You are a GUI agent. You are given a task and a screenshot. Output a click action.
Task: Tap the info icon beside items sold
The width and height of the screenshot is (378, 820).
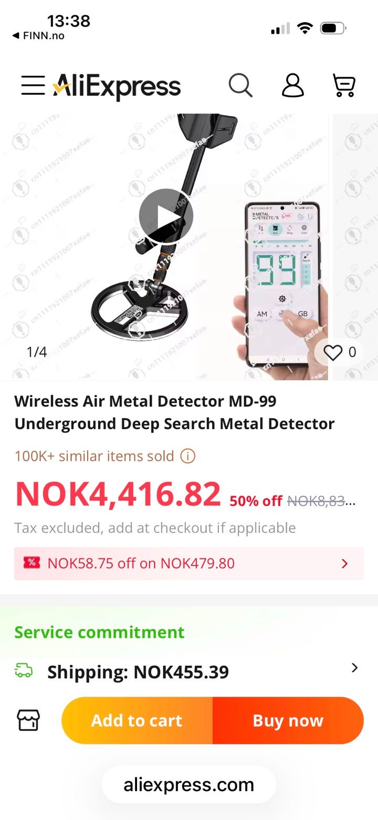(187, 456)
